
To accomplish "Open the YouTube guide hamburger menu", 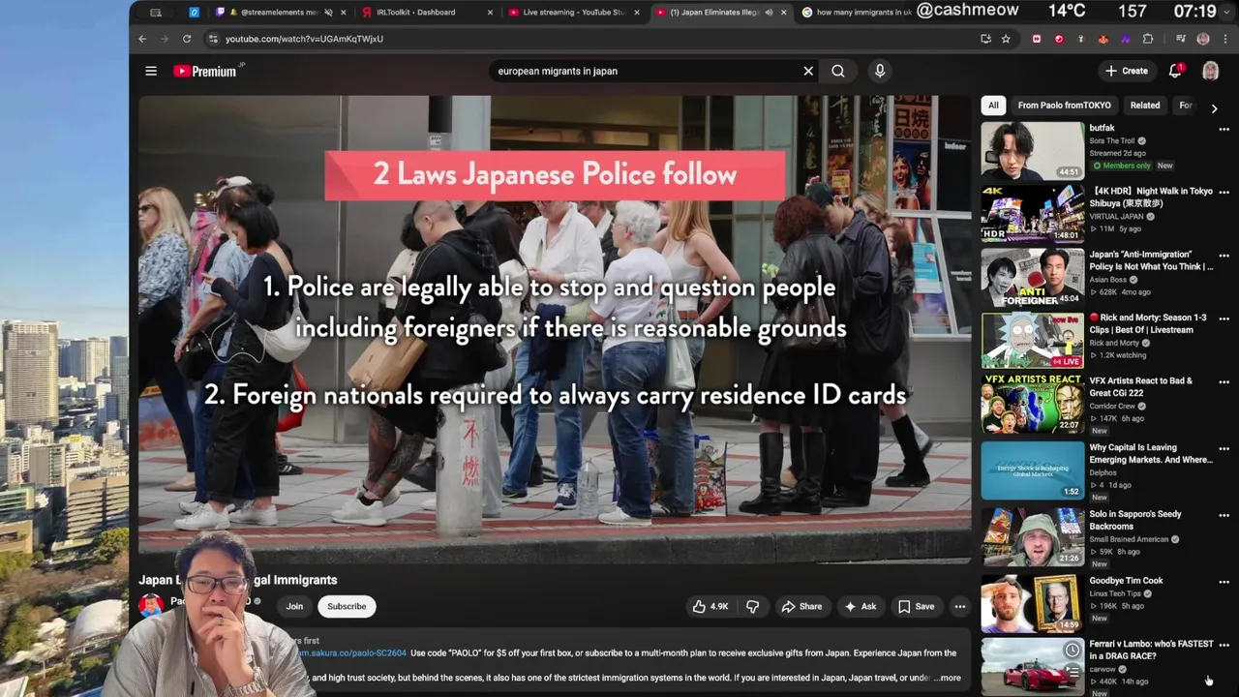I will pyautogui.click(x=151, y=71).
